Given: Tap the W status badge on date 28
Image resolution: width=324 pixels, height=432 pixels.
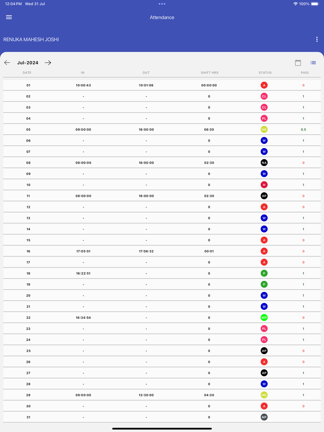Looking at the screenshot, I should pyautogui.click(x=264, y=384).
